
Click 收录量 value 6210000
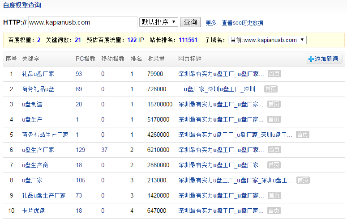coord(158,150)
